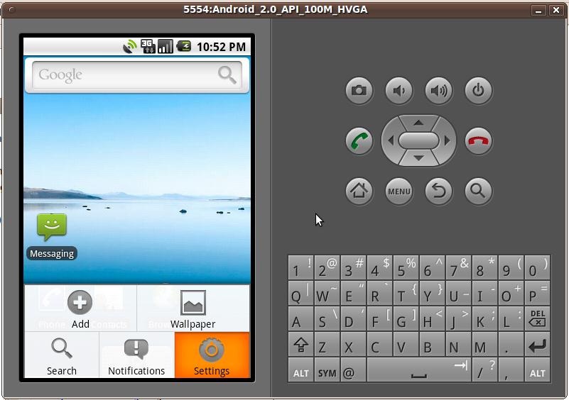The image size is (569, 400).
Task: Click the T { key
Action: pyautogui.click(x=406, y=293)
